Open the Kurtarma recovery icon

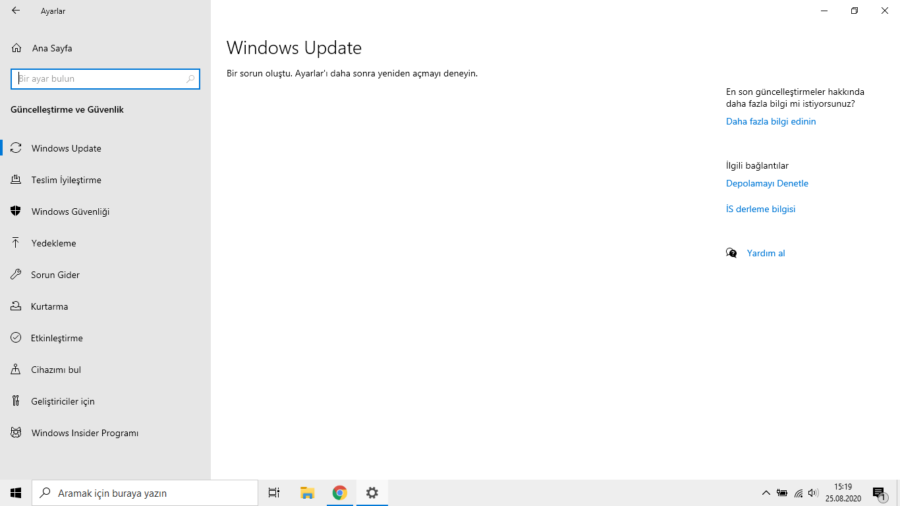click(x=16, y=306)
